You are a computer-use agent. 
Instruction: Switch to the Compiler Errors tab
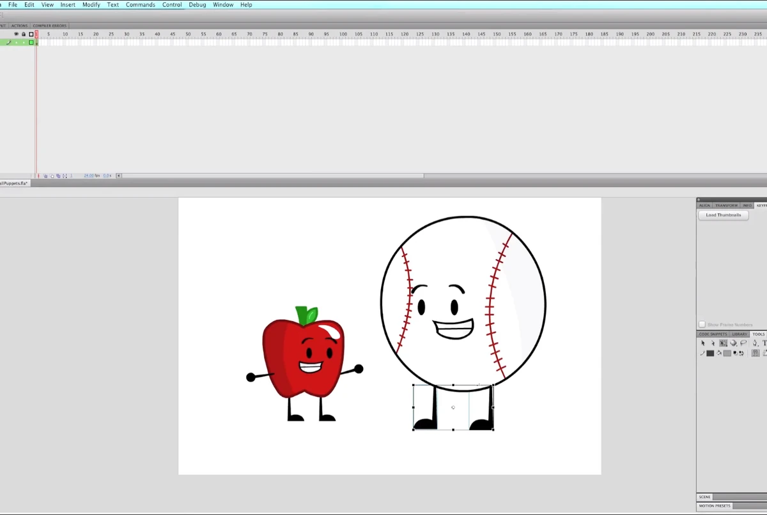[x=49, y=26]
